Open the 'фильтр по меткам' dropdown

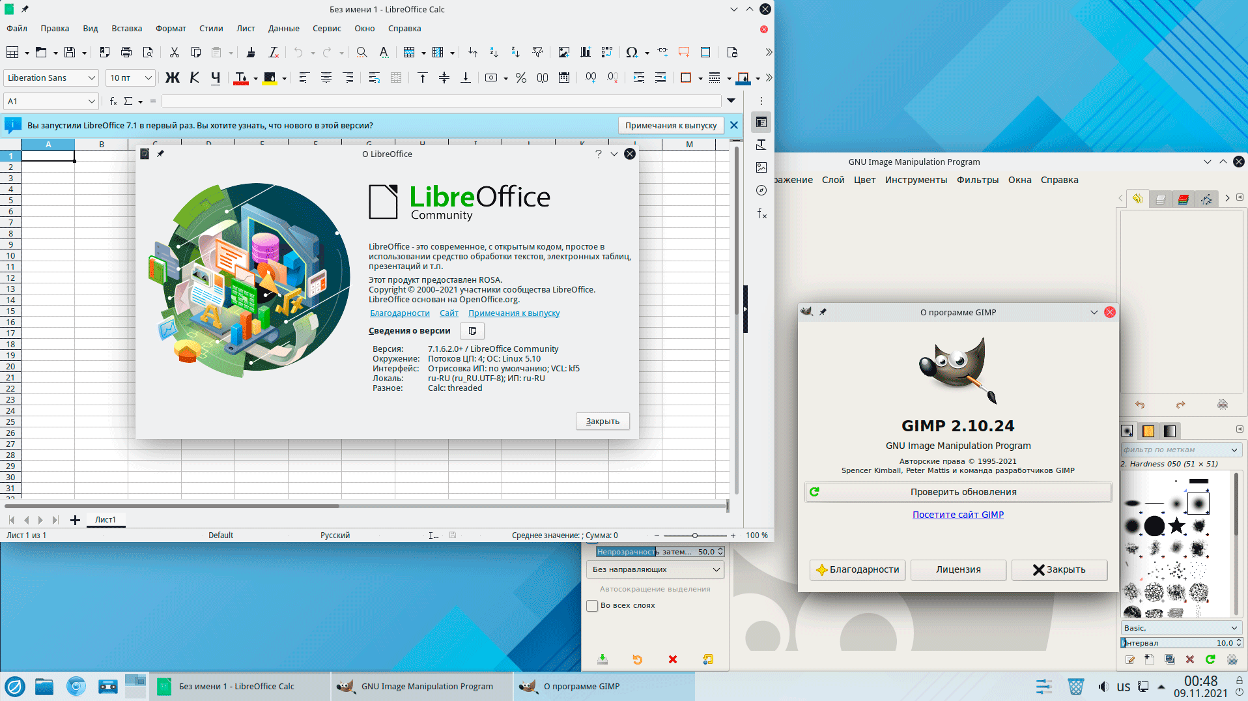tap(1181, 450)
